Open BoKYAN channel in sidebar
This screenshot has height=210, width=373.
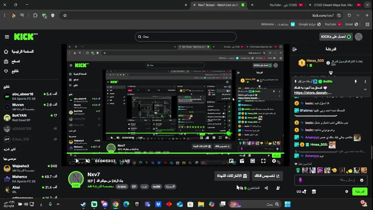click(x=30, y=118)
